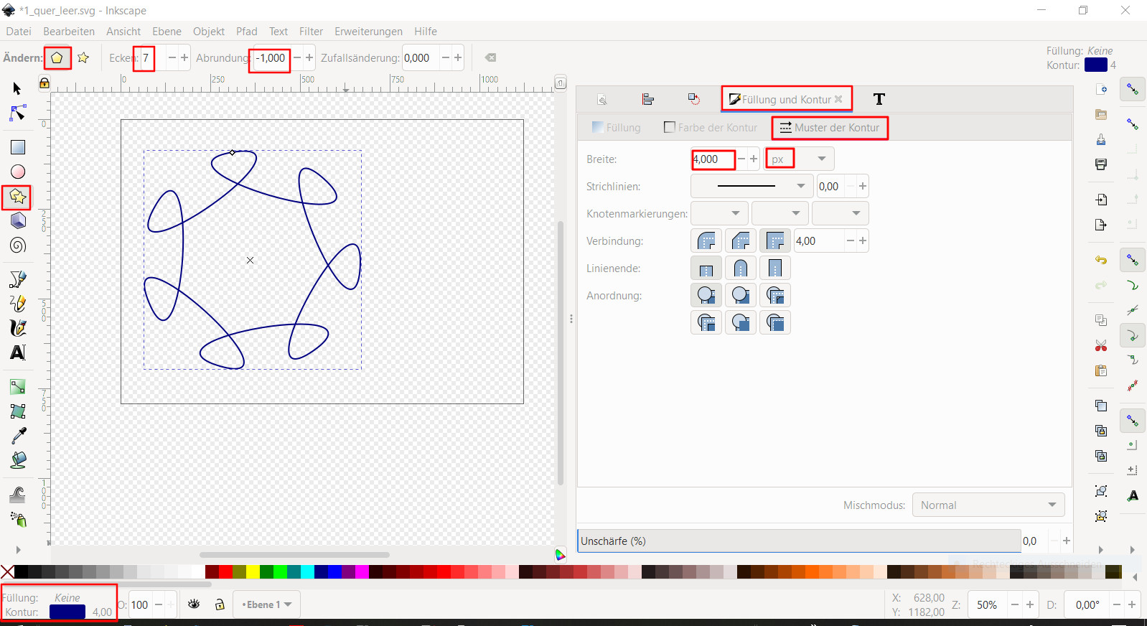This screenshot has height=626, width=1147.
Task: Open the Pfad menu
Action: 246,31
